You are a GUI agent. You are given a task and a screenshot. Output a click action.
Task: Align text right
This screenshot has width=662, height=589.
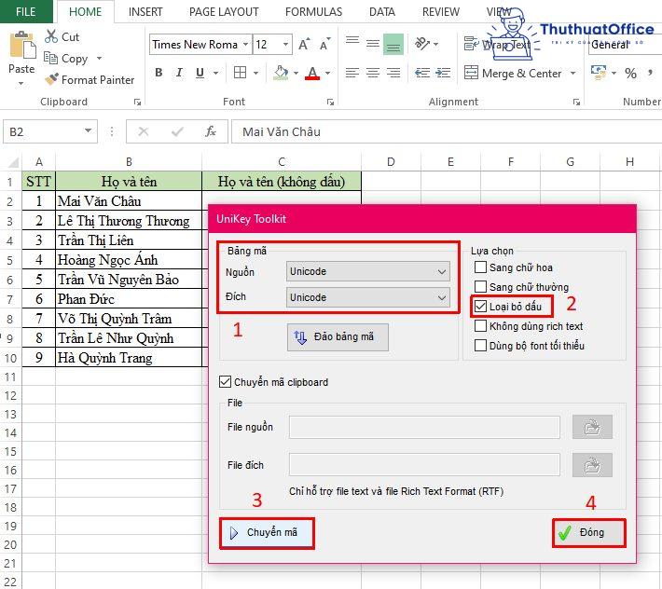(x=393, y=73)
